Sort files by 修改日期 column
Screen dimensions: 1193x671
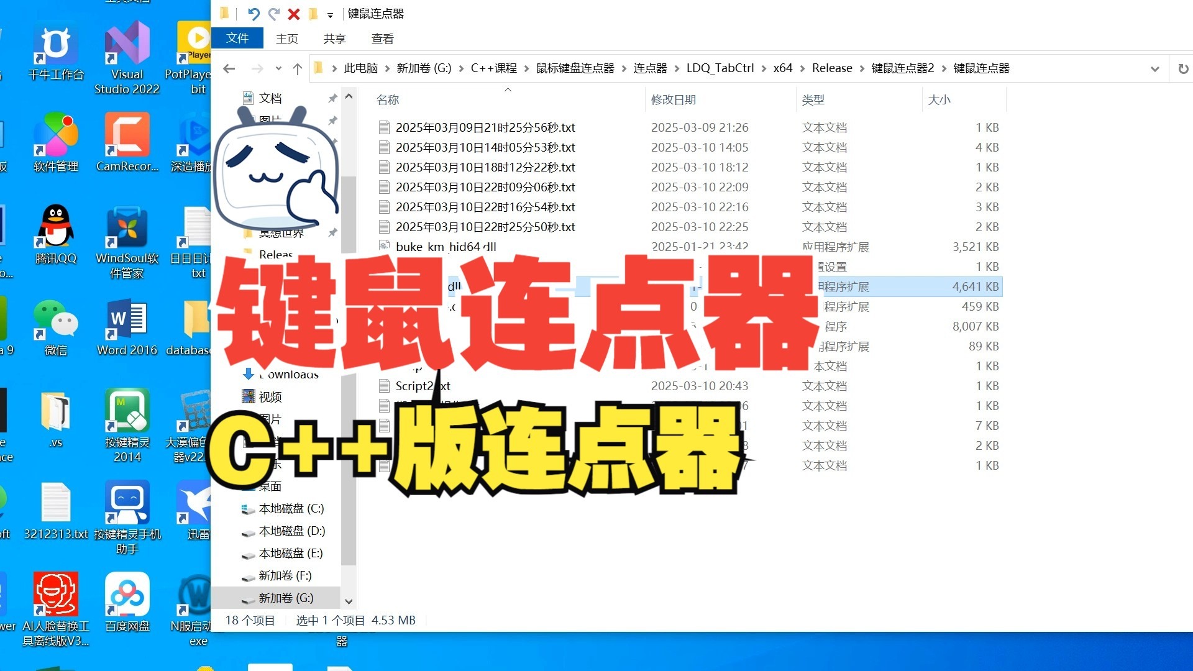(x=673, y=100)
